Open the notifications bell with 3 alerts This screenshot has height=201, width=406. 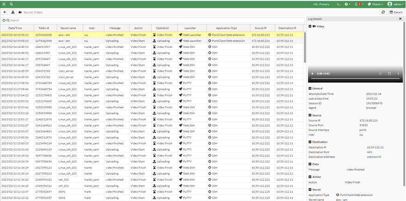coord(359,5)
